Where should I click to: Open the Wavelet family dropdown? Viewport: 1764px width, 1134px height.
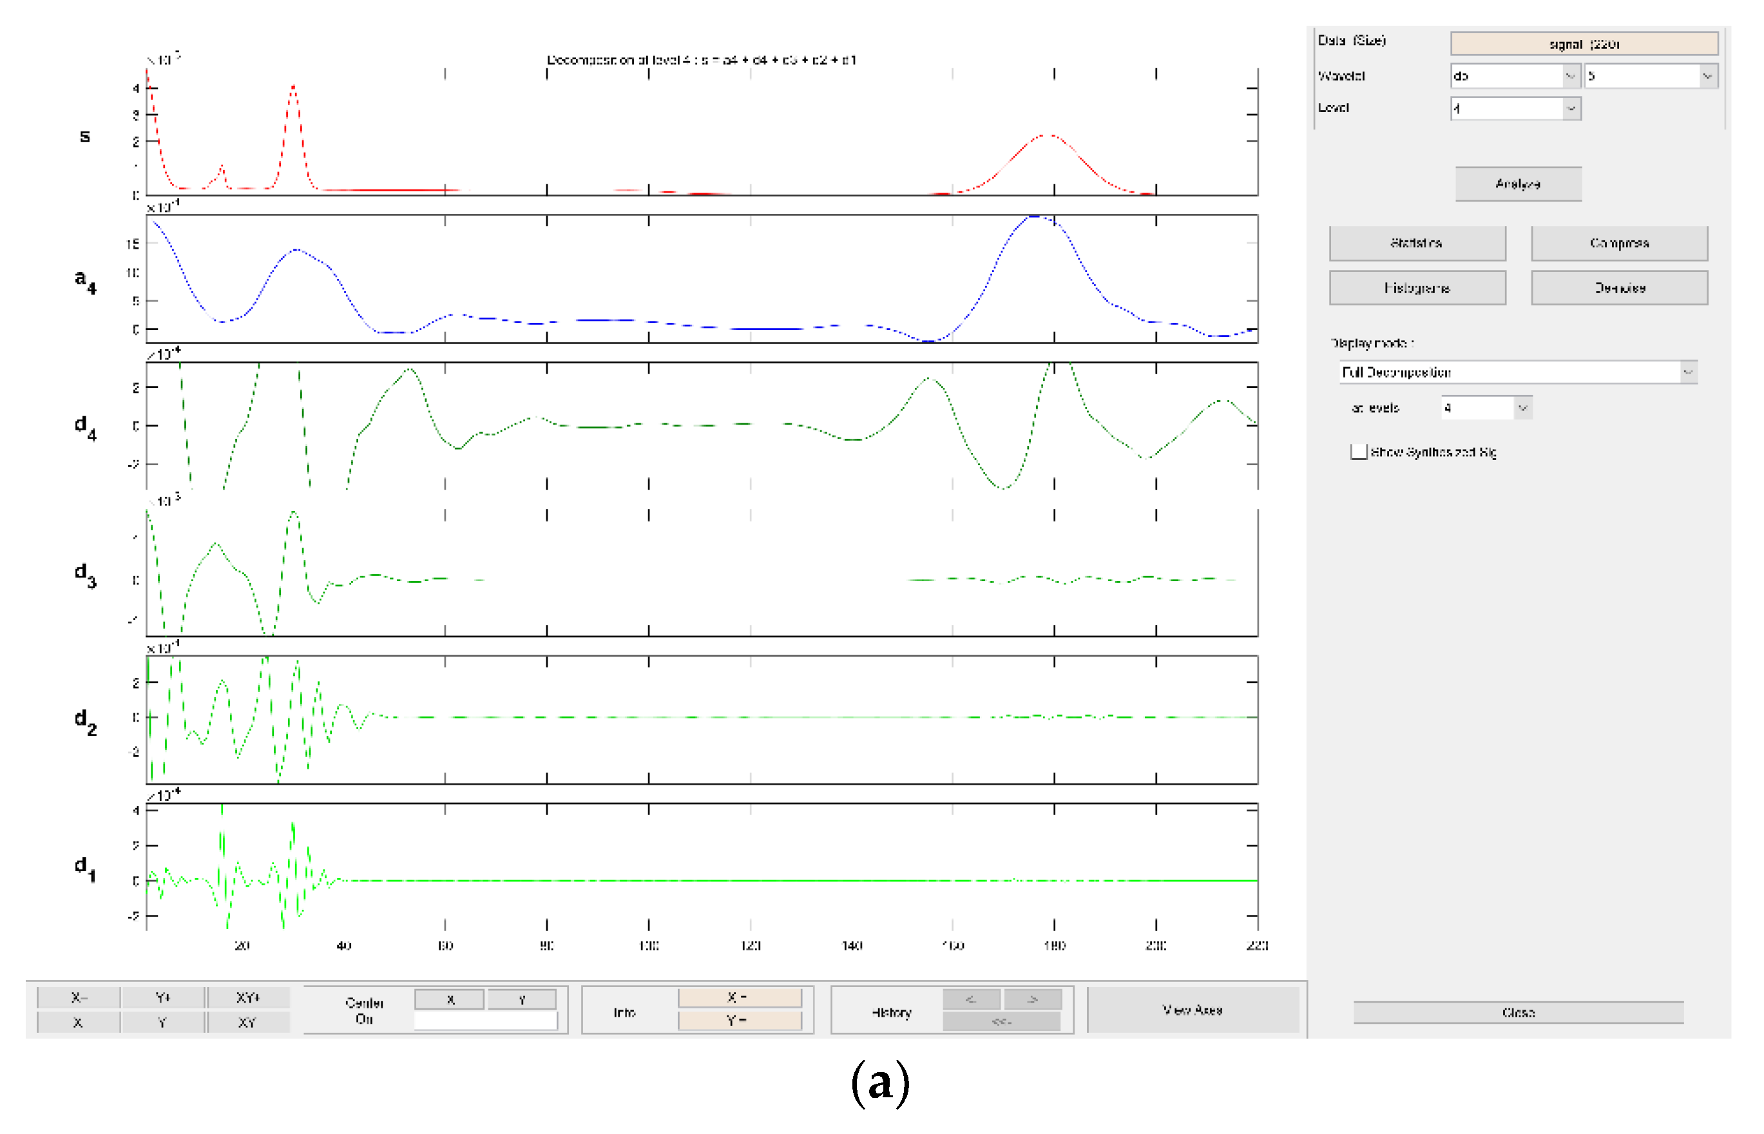[x=1570, y=76]
